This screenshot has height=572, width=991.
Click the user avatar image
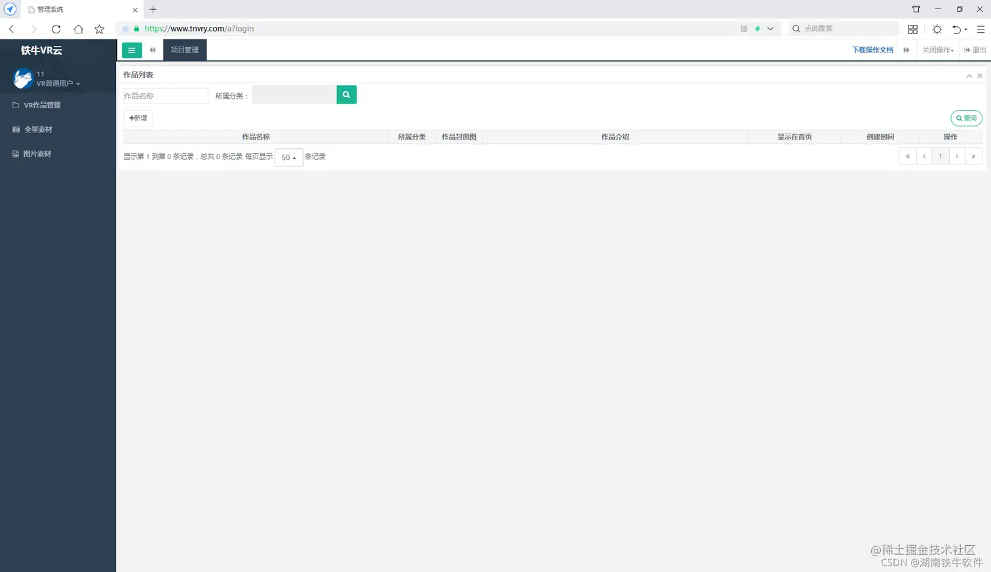coord(23,79)
